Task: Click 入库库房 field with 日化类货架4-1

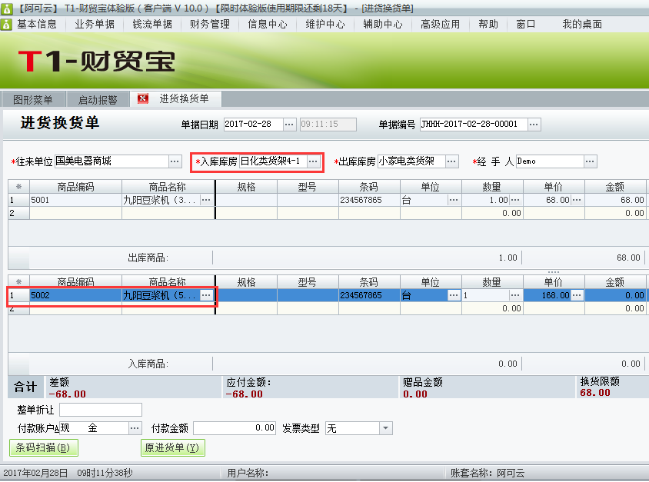Action: click(273, 161)
